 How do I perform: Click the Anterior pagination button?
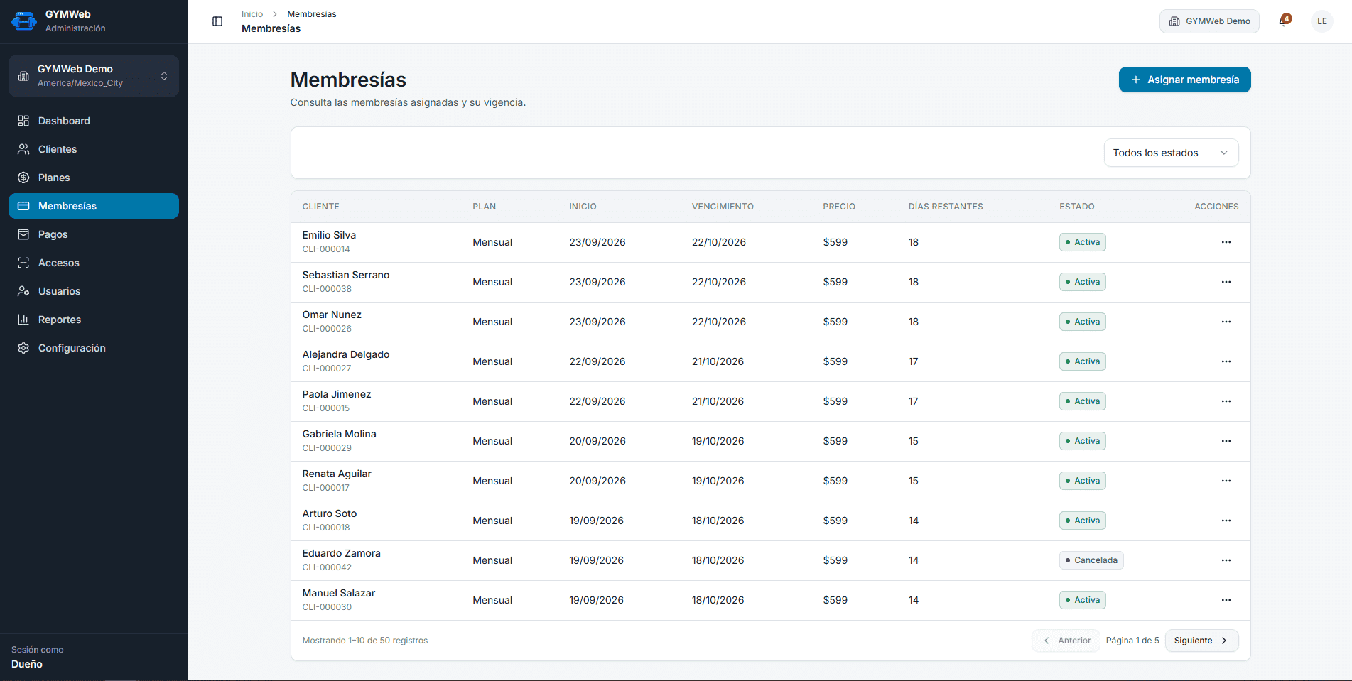coord(1066,641)
